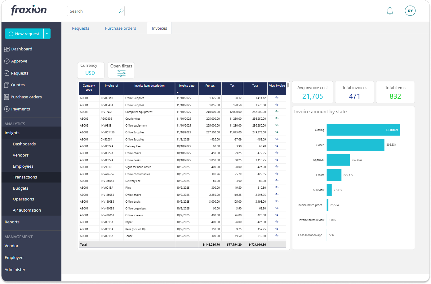This screenshot has width=431, height=284.
Task: Click the Purchase orders list icon
Action: (7, 97)
